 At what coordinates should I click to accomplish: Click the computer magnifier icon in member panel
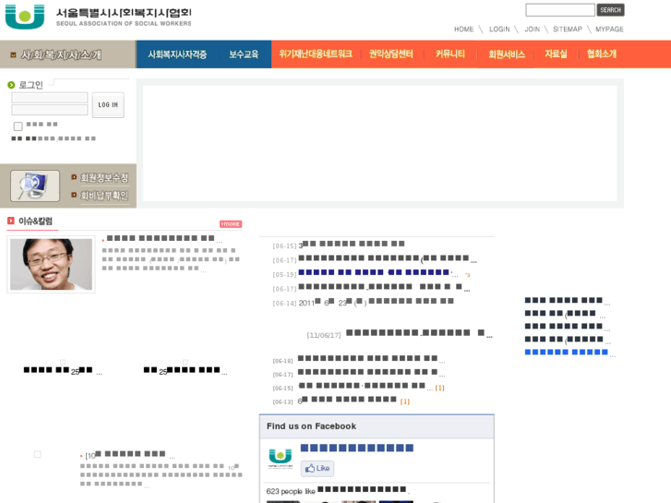click(x=35, y=186)
